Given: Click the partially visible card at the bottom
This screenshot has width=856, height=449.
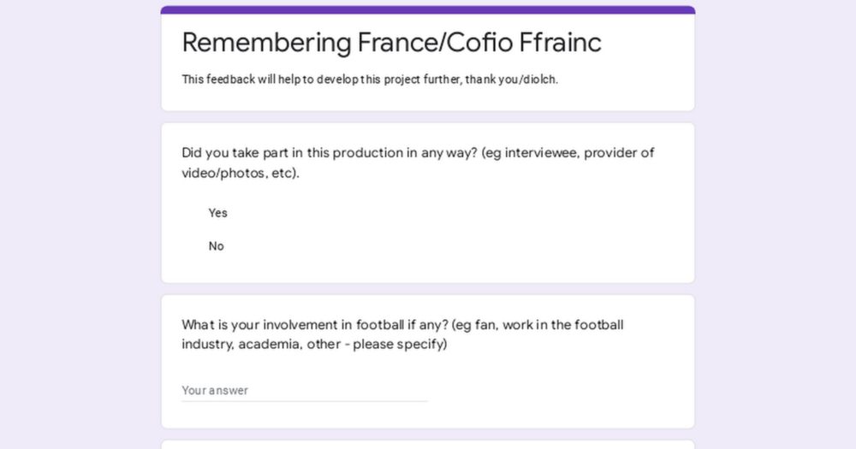Looking at the screenshot, I should [428, 444].
